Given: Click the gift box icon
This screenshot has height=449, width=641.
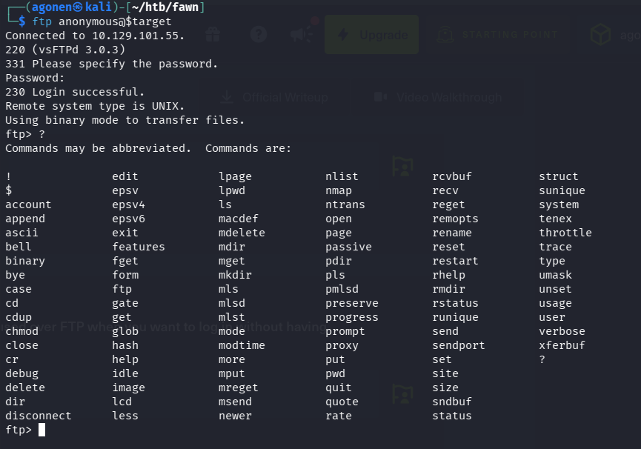Looking at the screenshot, I should coord(213,34).
